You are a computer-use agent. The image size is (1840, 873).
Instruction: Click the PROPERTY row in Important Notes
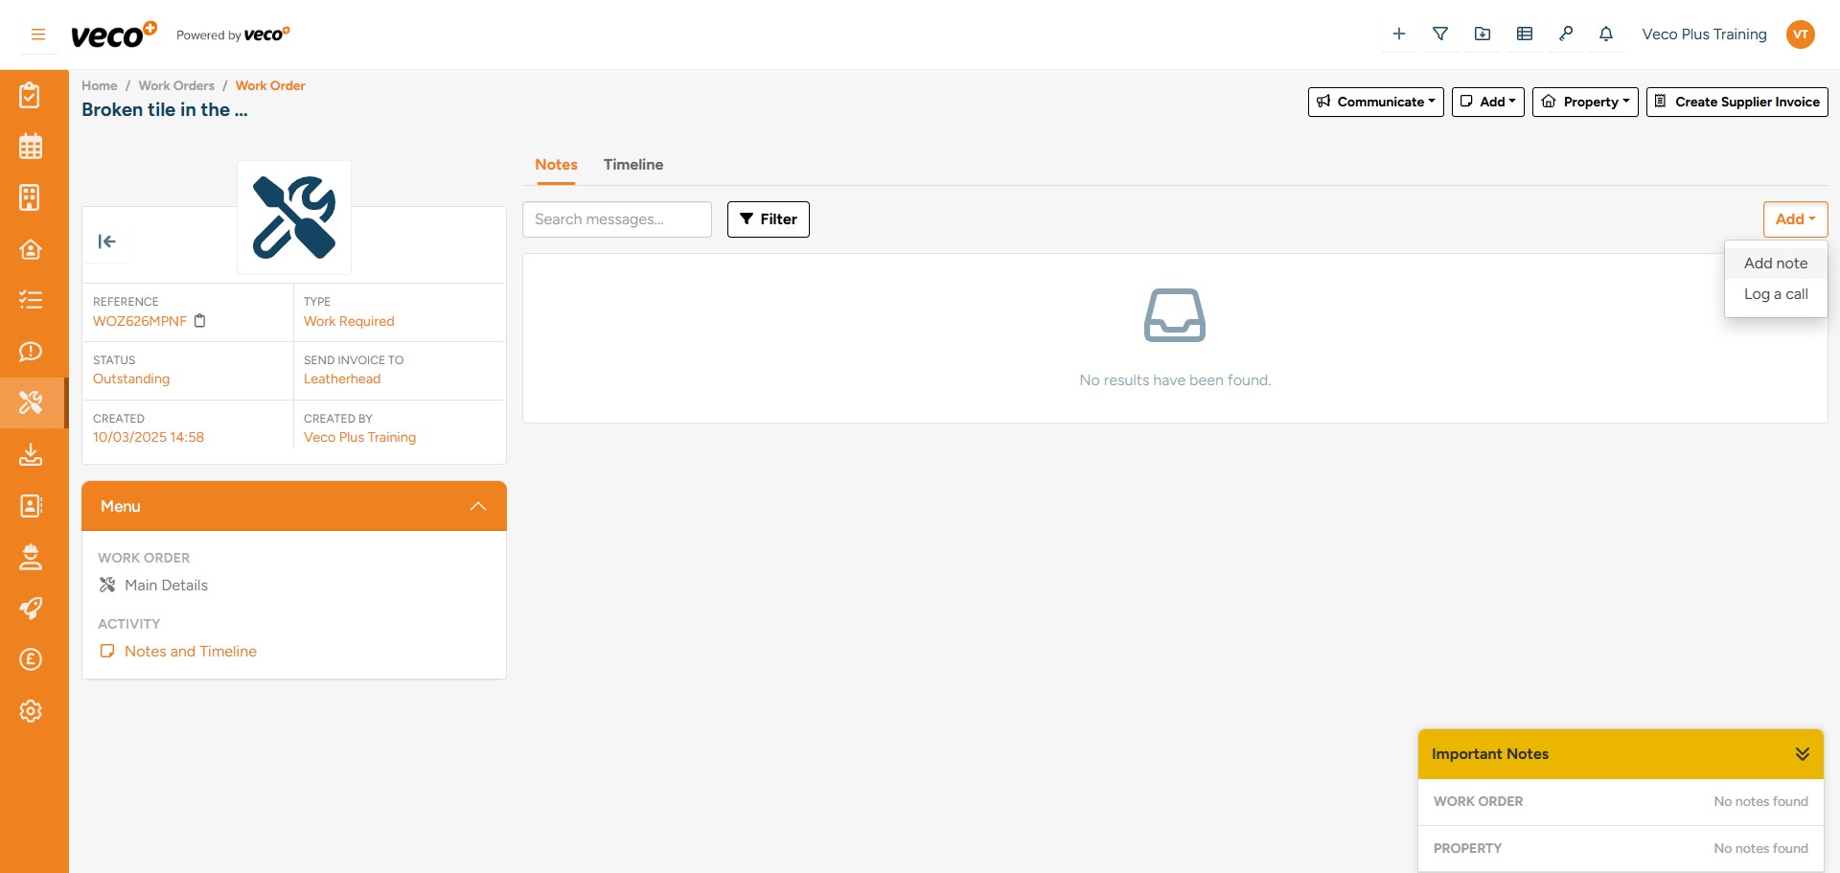[1621, 849]
